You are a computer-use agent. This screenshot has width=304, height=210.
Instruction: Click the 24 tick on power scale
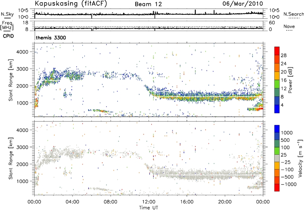[x=283, y=64]
